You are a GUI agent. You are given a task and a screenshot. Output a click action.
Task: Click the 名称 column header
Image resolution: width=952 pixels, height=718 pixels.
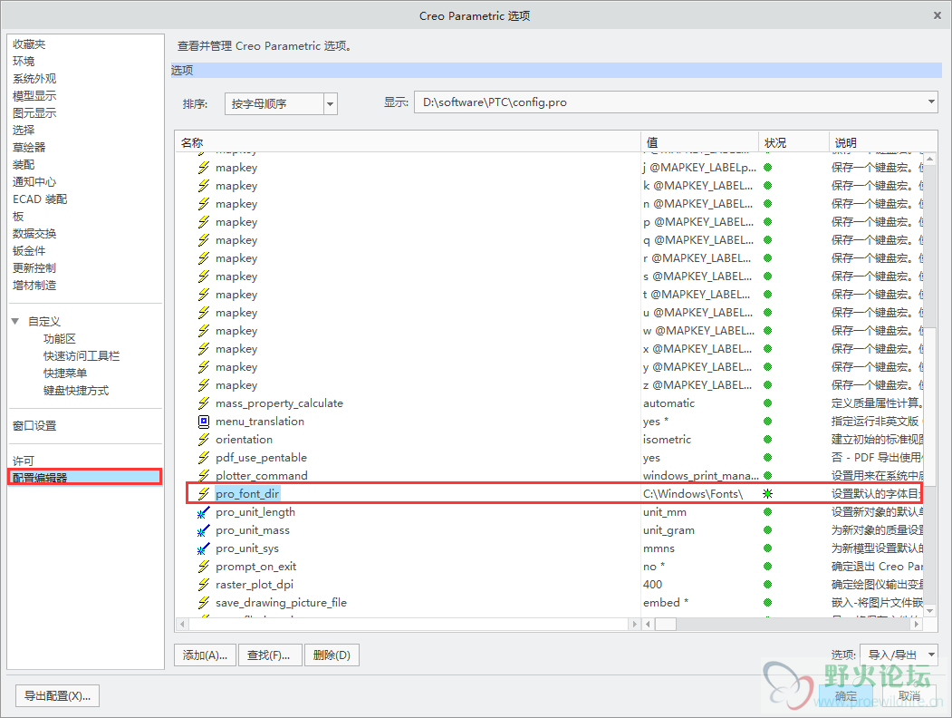click(408, 142)
